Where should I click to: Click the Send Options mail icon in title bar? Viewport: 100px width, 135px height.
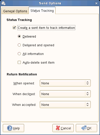[x=4, y=3]
